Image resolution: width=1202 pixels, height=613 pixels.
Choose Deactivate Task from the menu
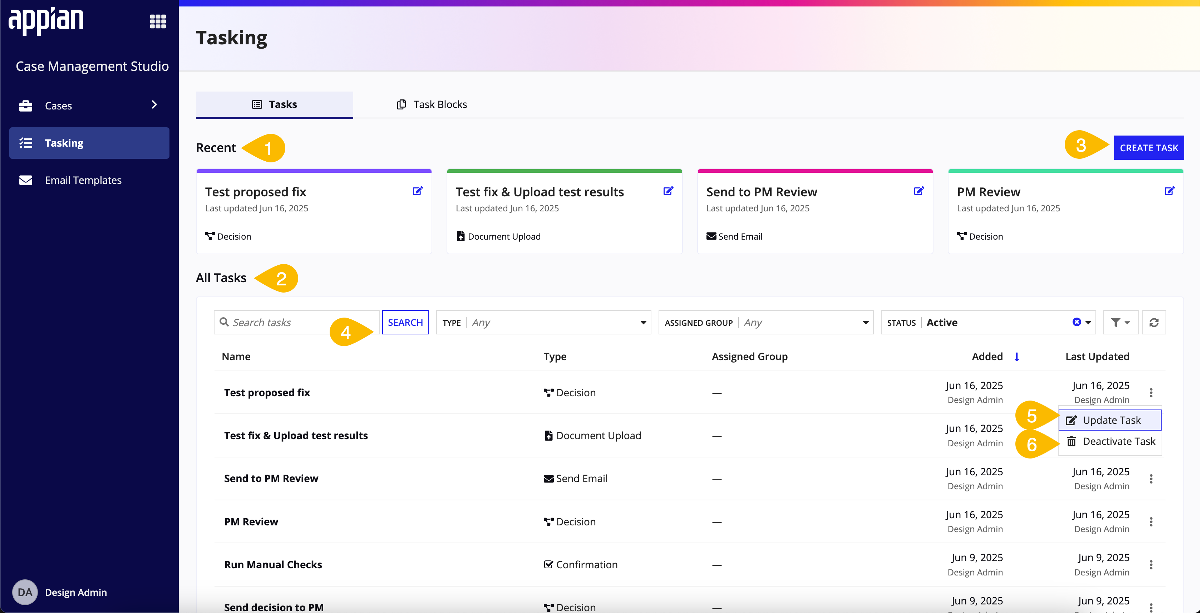point(1110,442)
